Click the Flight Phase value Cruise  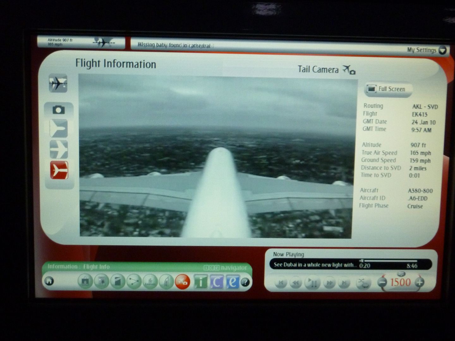click(415, 206)
